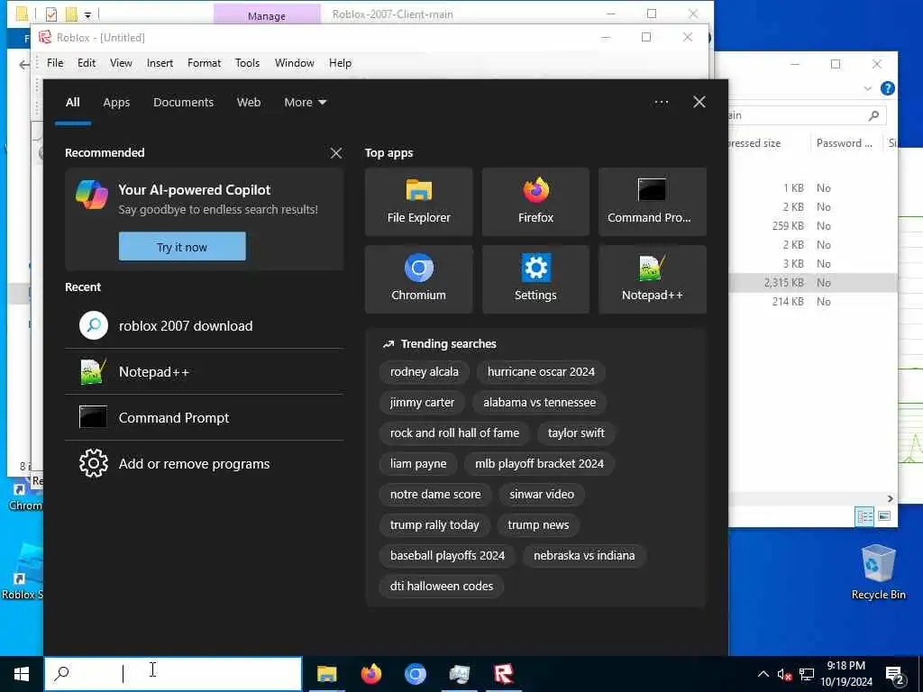The width and height of the screenshot is (923, 692).
Task: Search trending hurricane oscar 2024
Action: 541,372
